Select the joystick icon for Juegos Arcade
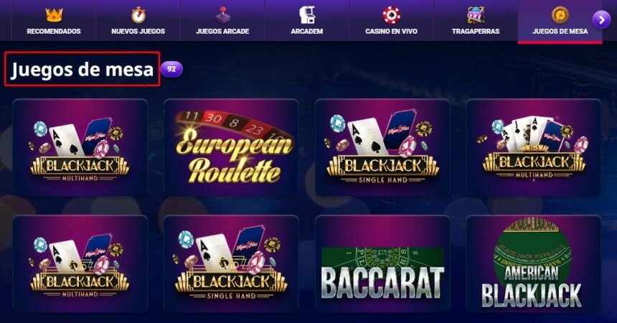 [222, 15]
